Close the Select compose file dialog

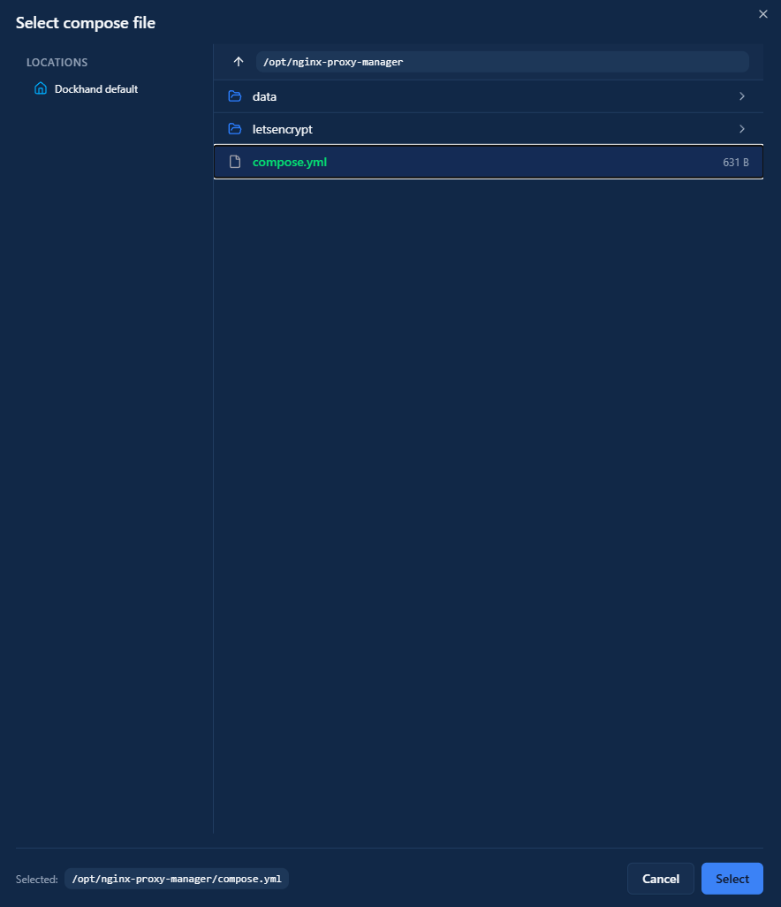coord(763,14)
